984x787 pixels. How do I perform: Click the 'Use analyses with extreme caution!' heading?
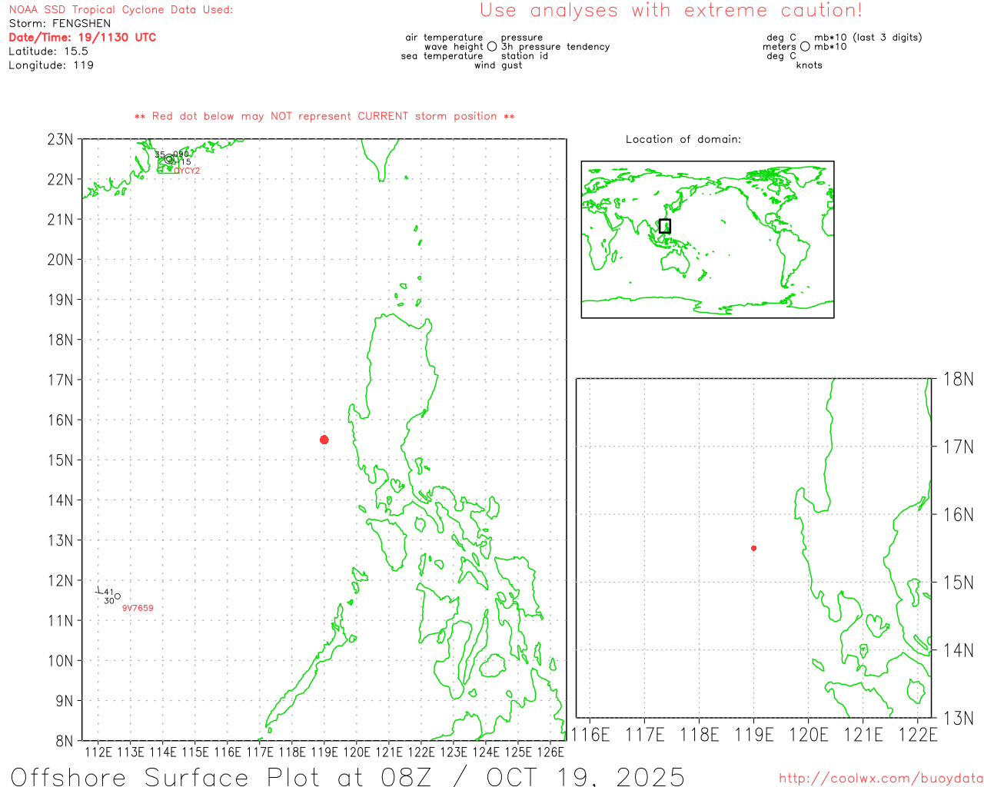pyautogui.click(x=670, y=11)
